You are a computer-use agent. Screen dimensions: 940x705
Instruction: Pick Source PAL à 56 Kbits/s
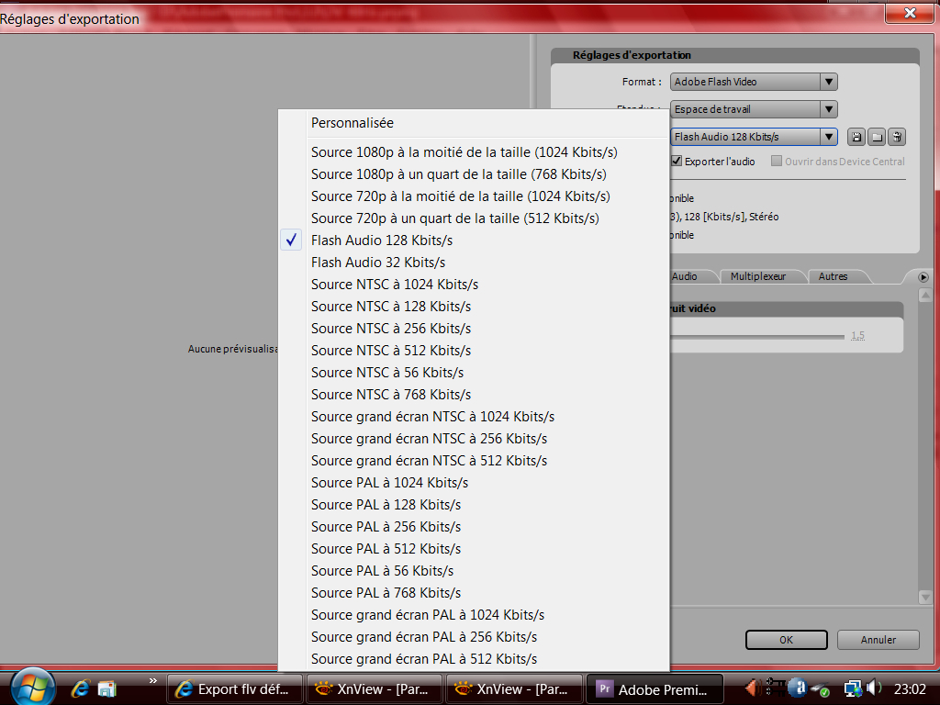coord(474,571)
